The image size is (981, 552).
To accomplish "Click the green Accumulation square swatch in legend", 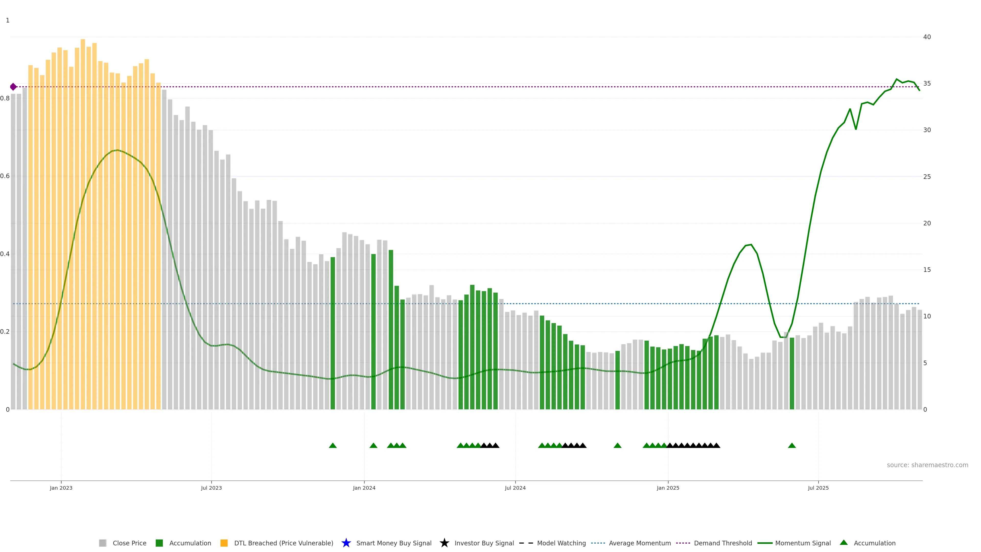I will [x=159, y=543].
